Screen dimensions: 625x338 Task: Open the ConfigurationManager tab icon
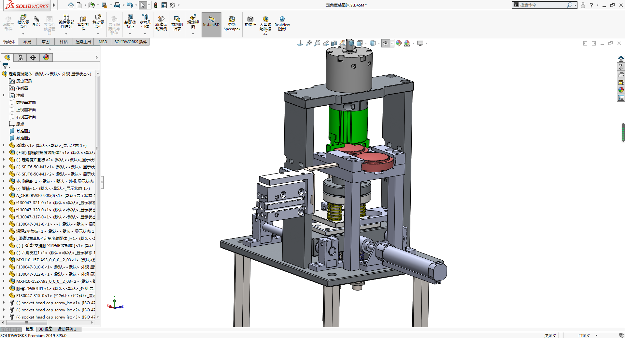pos(20,58)
